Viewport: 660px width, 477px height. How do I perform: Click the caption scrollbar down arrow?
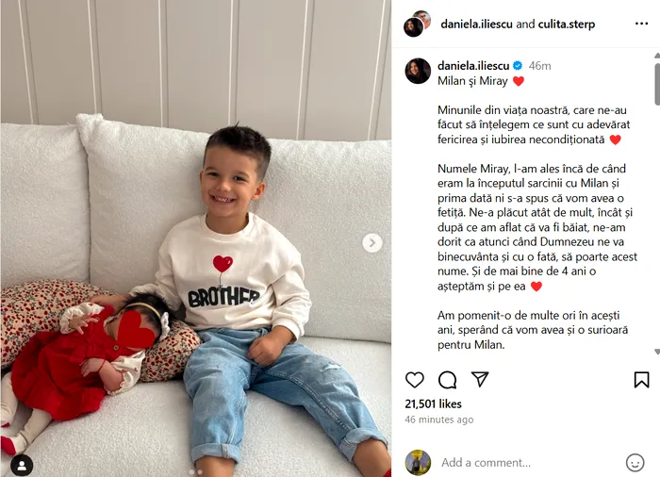656,352
